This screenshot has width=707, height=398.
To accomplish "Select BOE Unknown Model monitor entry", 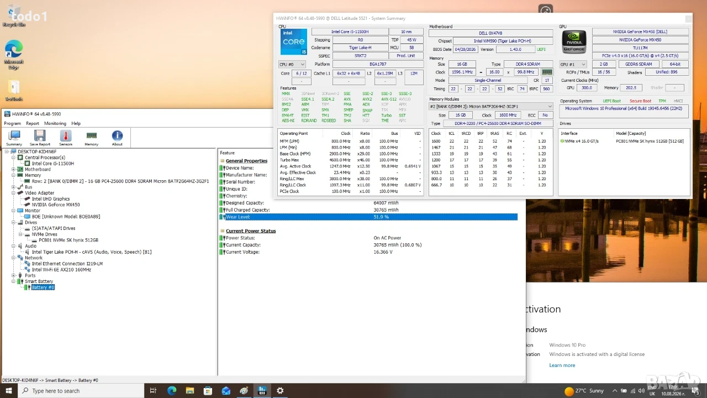I will 66,217.
